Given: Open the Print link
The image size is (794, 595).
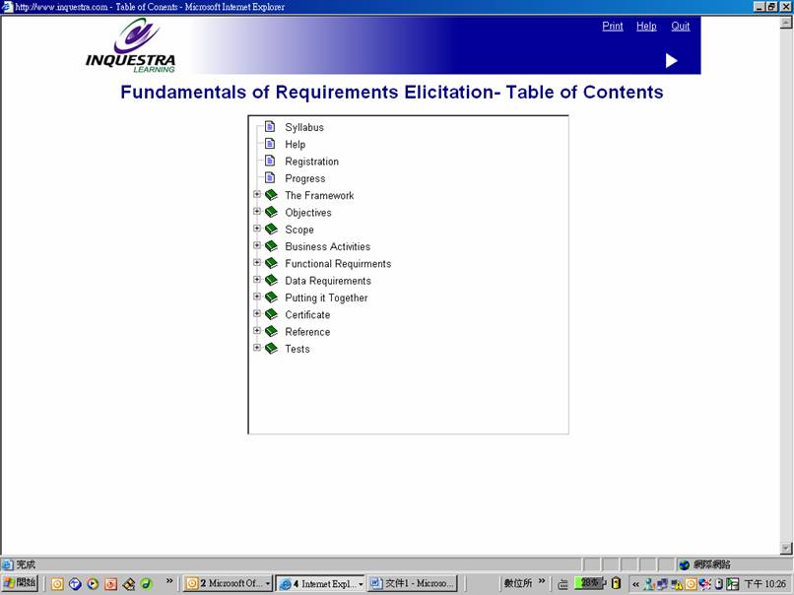Looking at the screenshot, I should [x=613, y=27].
